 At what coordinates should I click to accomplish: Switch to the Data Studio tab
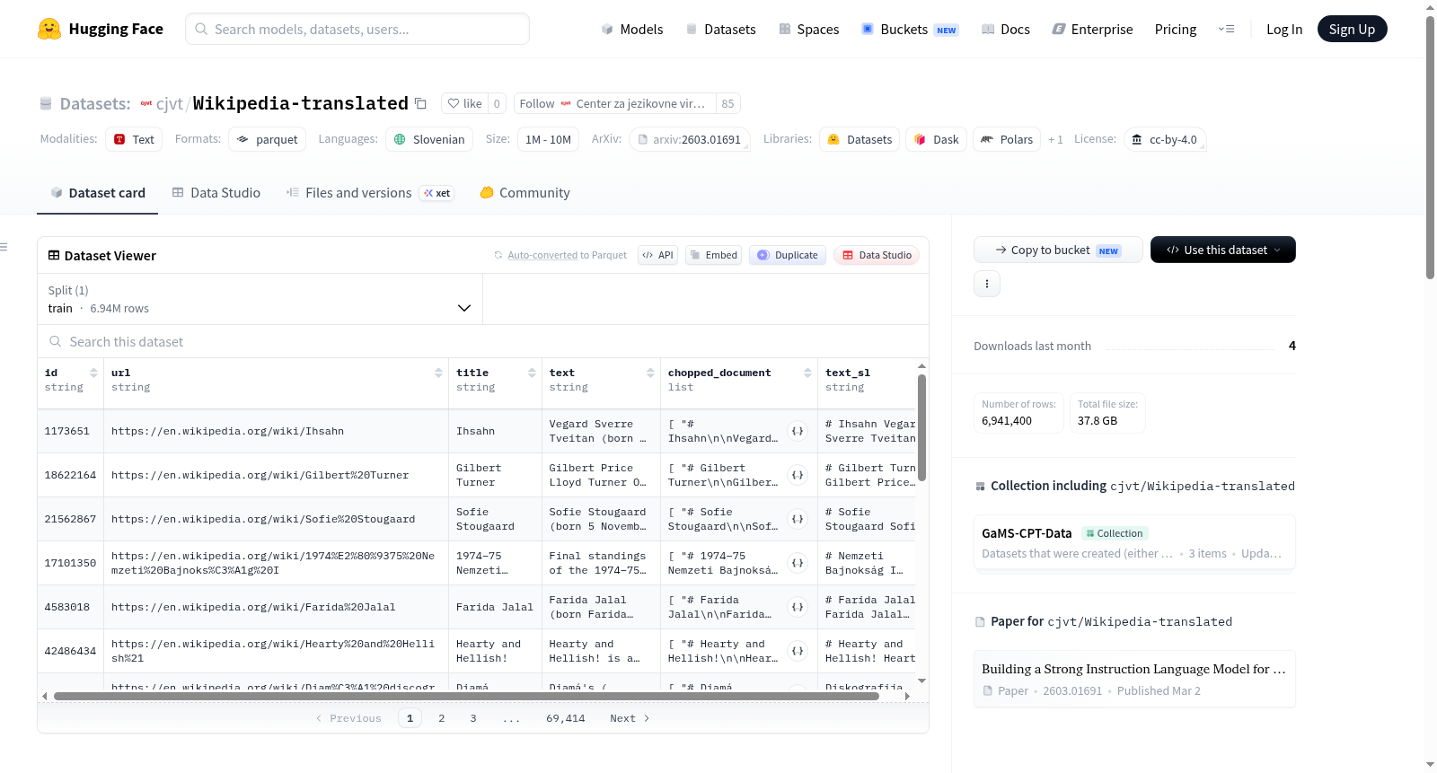point(216,193)
